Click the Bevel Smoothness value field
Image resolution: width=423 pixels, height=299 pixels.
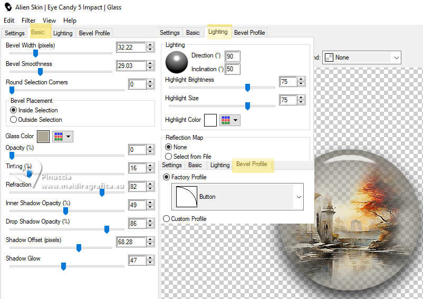click(131, 66)
